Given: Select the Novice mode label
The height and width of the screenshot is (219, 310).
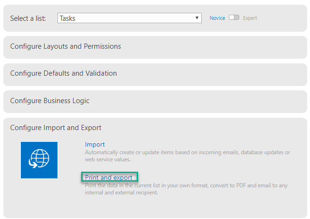Looking at the screenshot, I should tap(217, 18).
